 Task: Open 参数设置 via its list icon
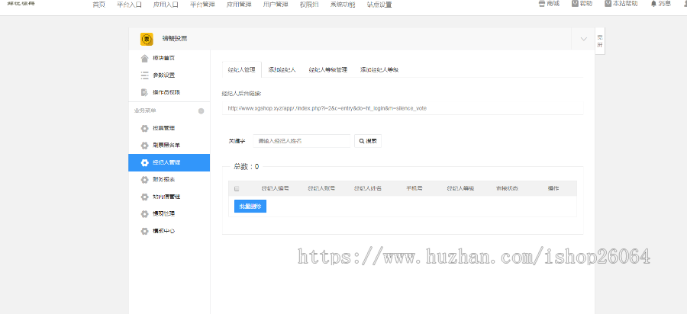[x=144, y=75]
